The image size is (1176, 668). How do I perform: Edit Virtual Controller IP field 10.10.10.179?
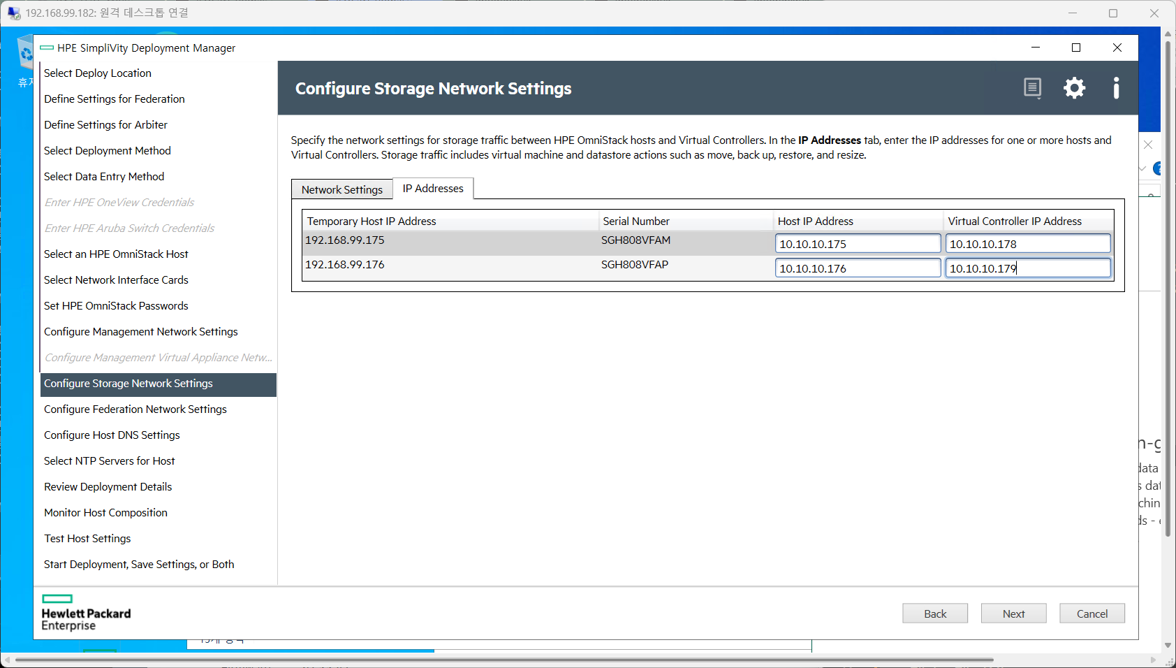pyautogui.click(x=1028, y=268)
